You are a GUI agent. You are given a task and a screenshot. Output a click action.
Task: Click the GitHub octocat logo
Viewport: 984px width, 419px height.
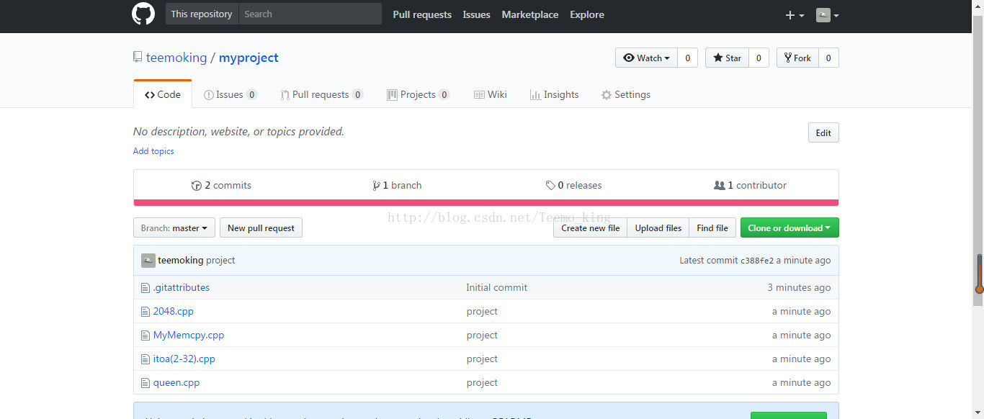tap(143, 14)
